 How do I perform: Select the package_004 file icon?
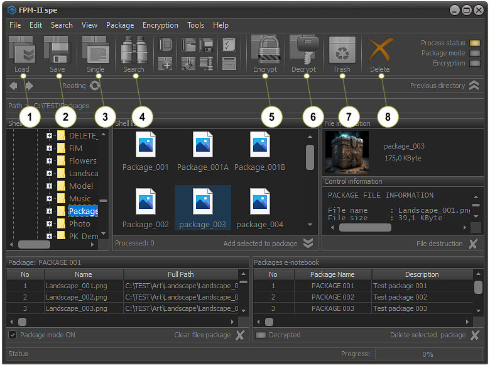point(259,201)
